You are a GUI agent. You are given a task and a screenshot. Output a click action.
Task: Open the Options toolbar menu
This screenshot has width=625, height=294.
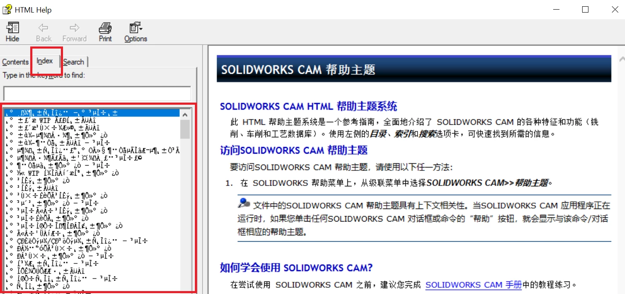[136, 32]
